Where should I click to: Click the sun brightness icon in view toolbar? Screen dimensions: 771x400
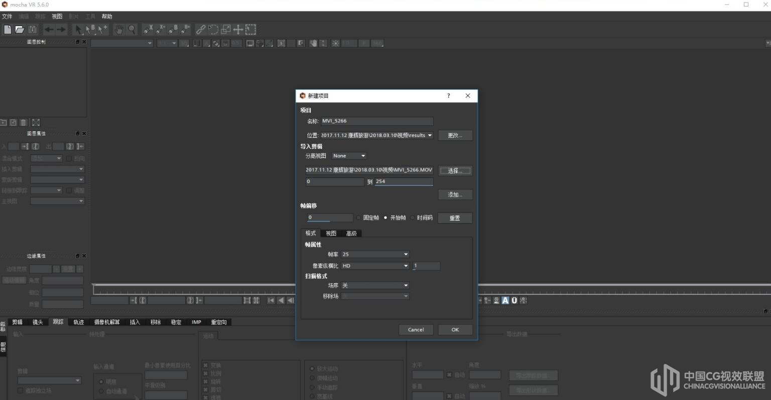click(x=335, y=44)
